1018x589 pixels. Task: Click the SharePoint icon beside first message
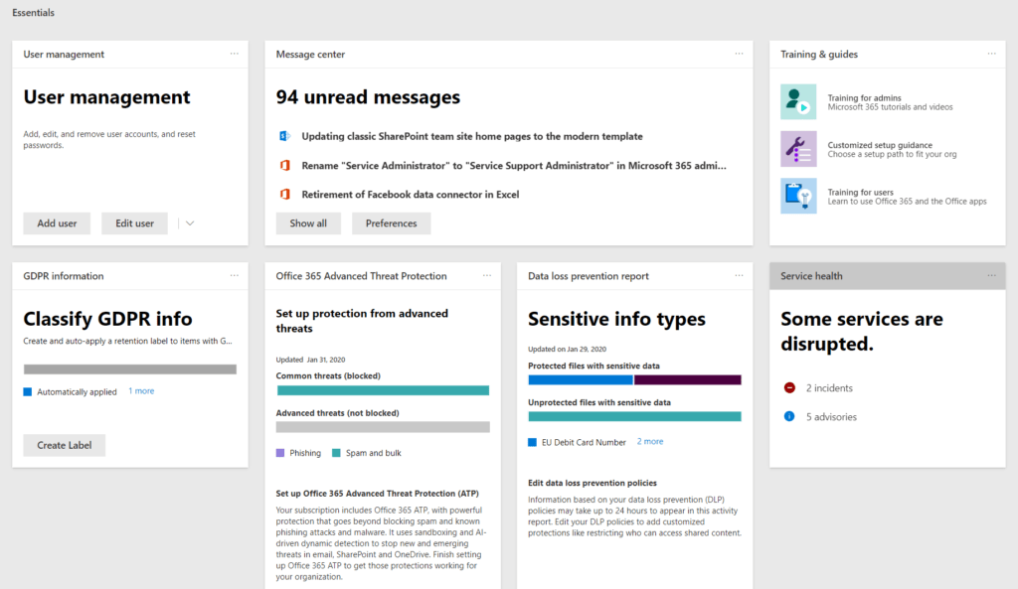click(x=284, y=136)
